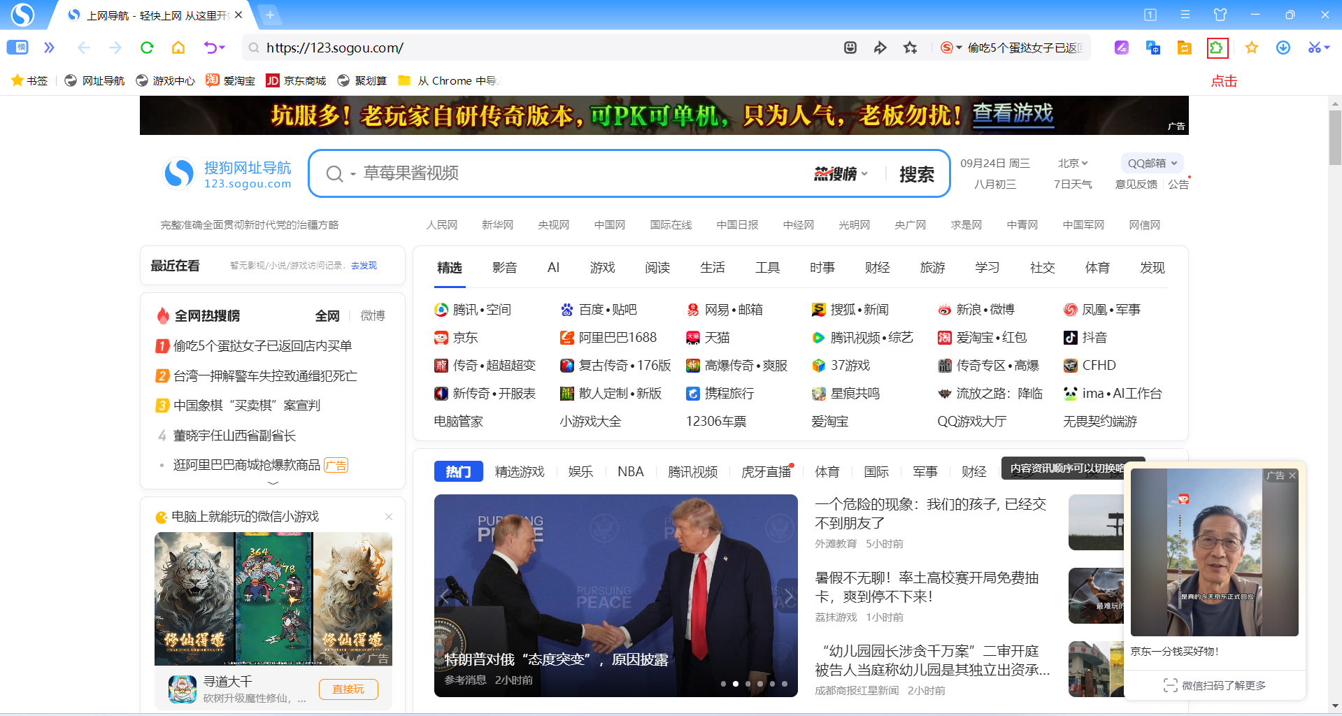Open the QQ邮箱 dropdown
Screen dimensions: 1342x716
pos(1151,163)
